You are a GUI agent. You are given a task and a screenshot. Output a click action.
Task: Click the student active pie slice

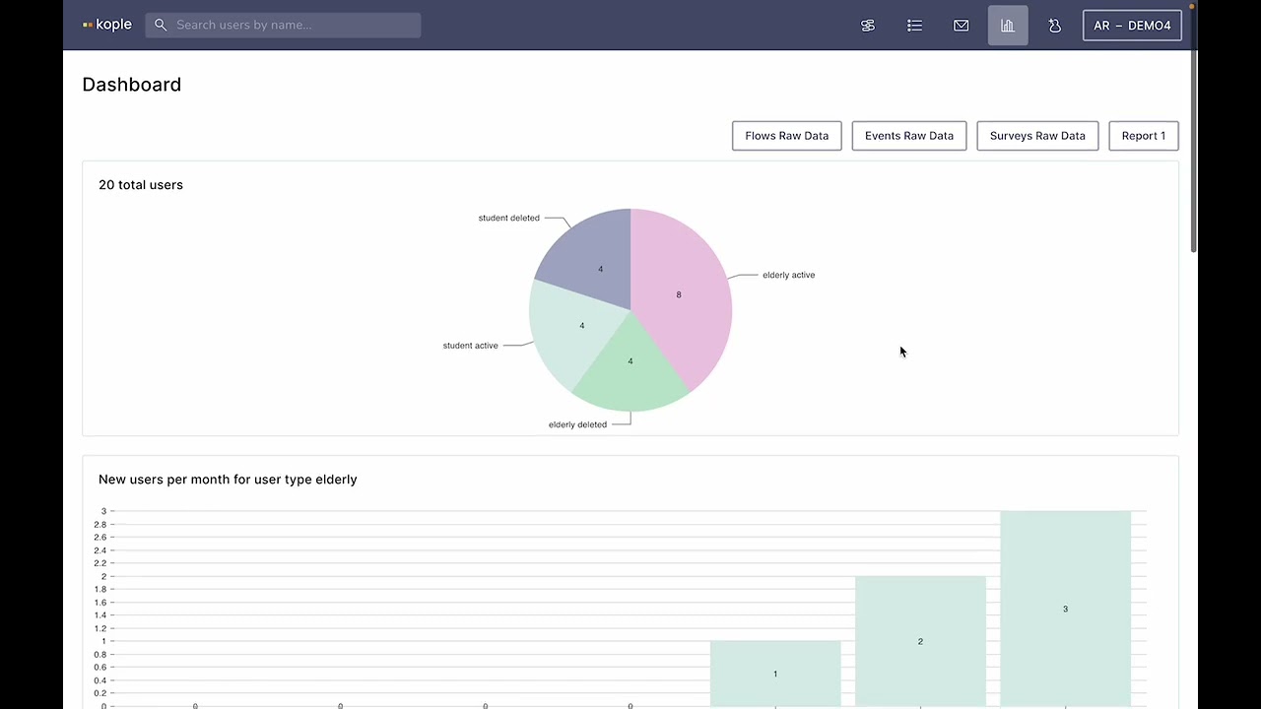(x=571, y=330)
